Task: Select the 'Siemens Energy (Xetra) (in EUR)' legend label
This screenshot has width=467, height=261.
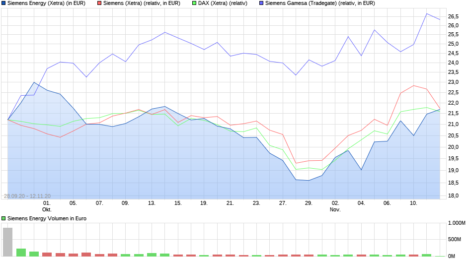Action: coord(46,3)
